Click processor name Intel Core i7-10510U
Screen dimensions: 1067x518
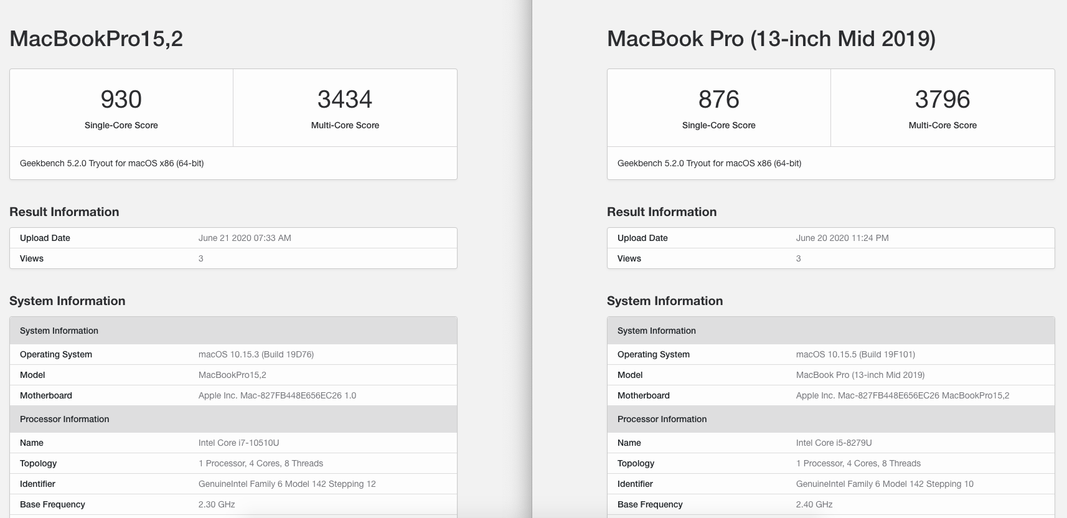238,443
